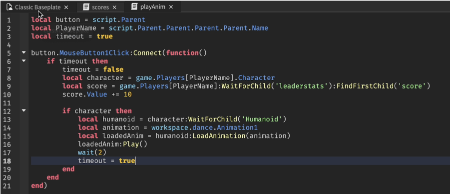Click the final 'end)' on line 21
Screen dimensions: 450x194
(x=39, y=186)
